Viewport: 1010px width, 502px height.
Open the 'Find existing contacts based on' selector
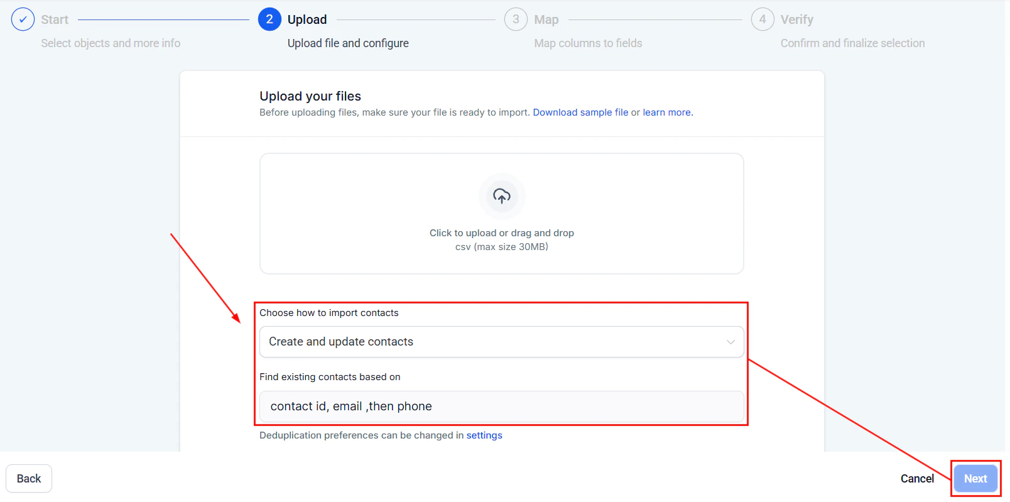pos(501,407)
